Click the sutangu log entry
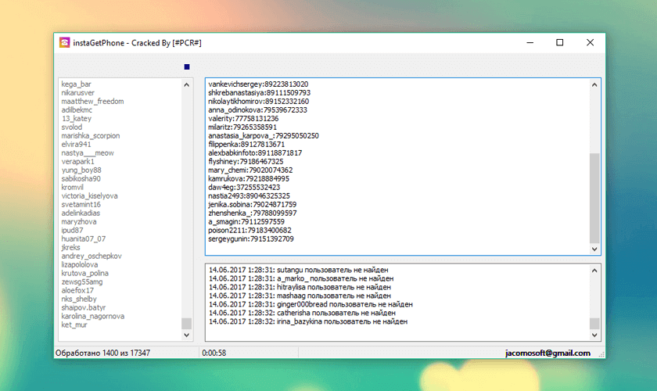This screenshot has width=657, height=391. coord(298,270)
